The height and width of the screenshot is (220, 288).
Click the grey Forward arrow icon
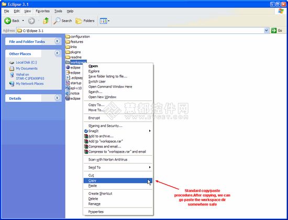(x=31, y=21)
